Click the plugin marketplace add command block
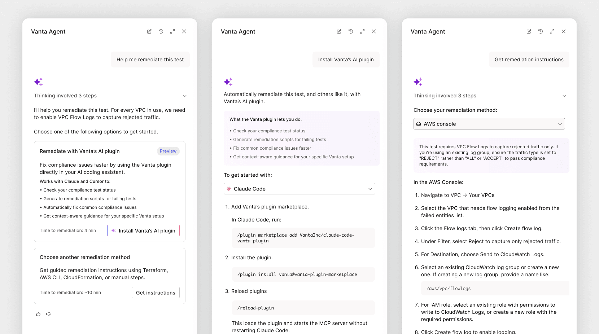This screenshot has width=599, height=334. [x=303, y=238]
